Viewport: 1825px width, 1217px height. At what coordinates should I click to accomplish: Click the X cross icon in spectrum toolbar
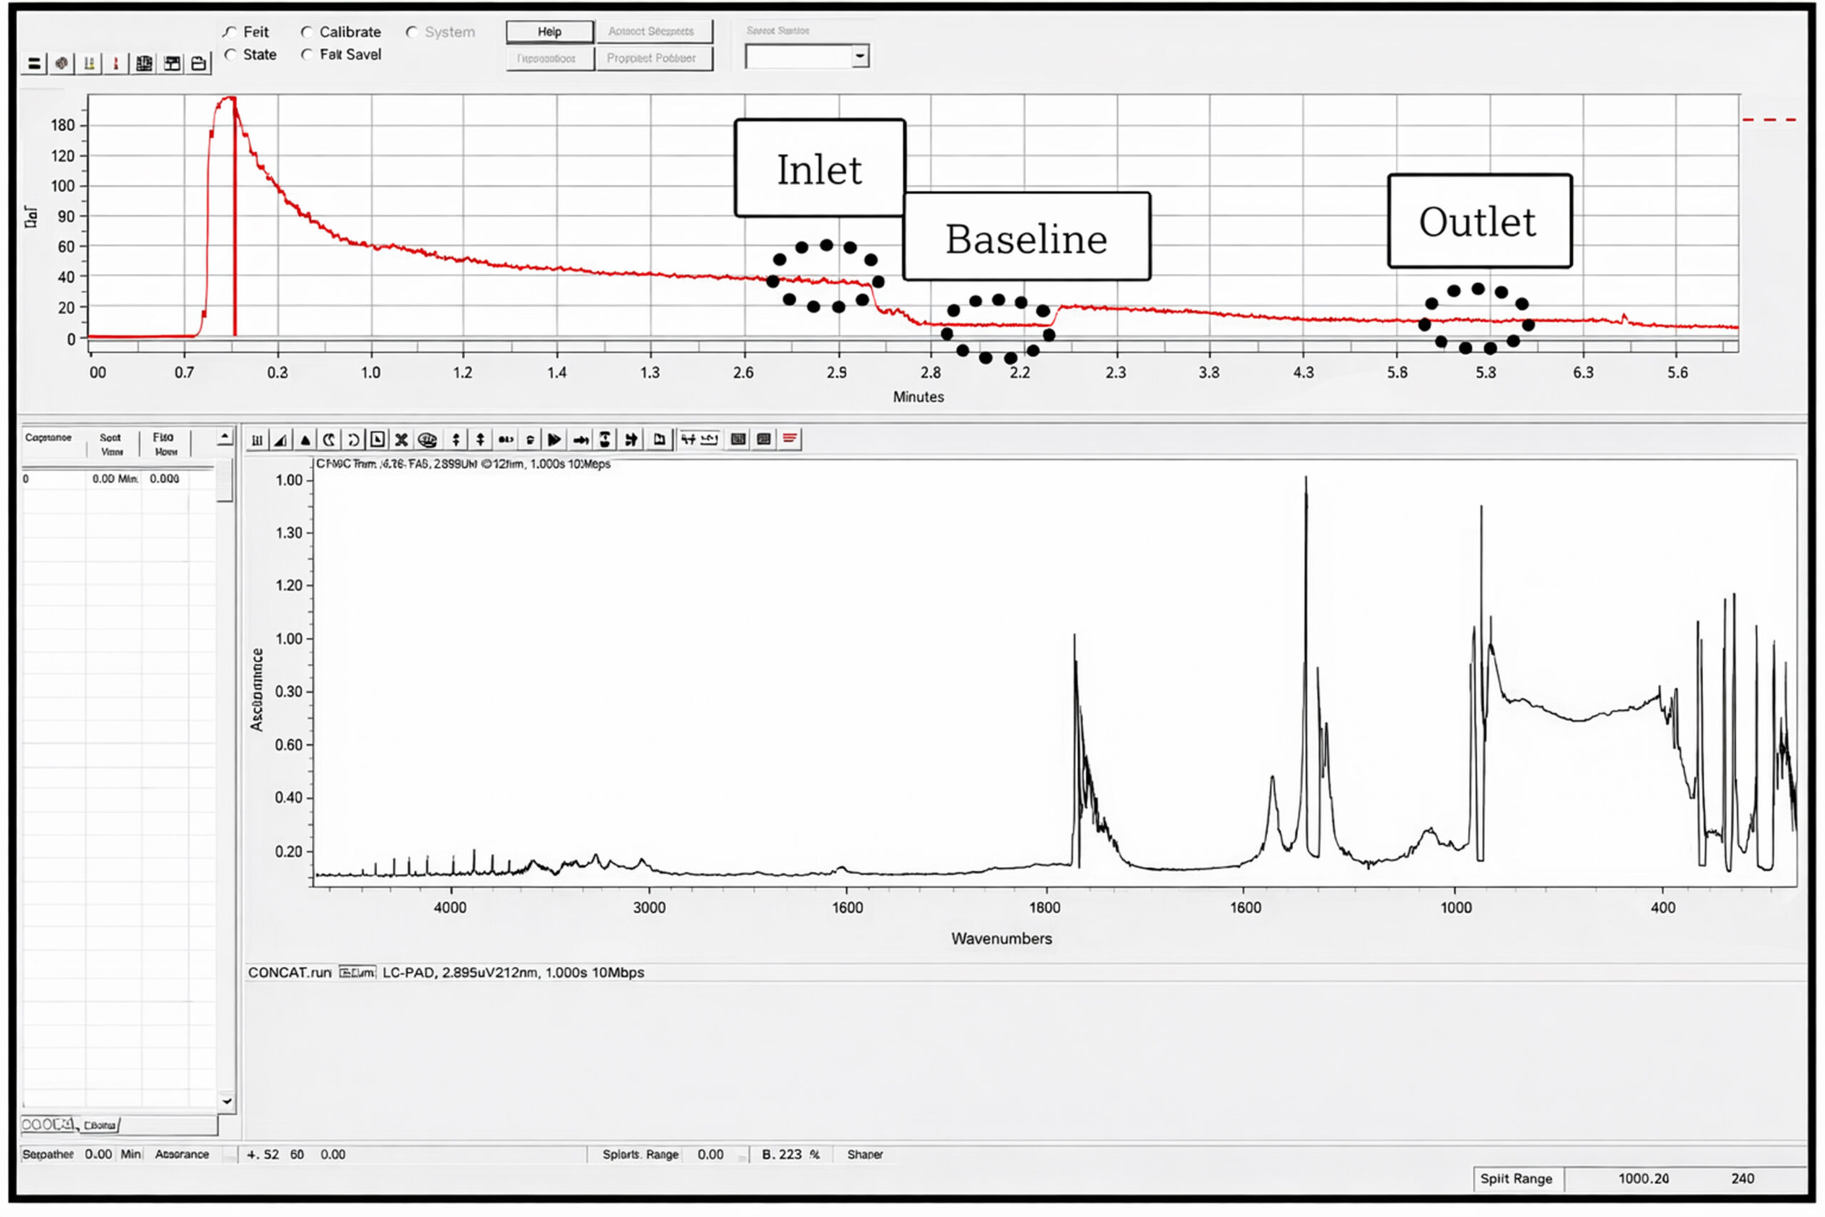click(401, 440)
